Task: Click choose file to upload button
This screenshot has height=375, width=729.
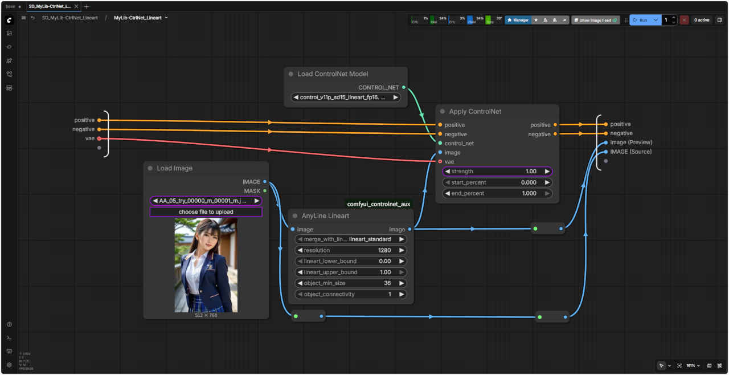Action: point(206,212)
